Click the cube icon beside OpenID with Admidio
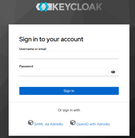Screen dimensions: 135x138 coord(73,122)
